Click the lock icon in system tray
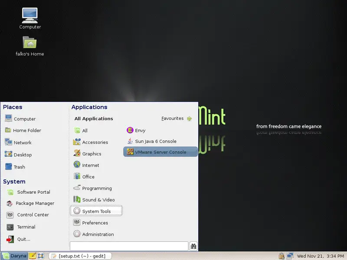Viewport: 347px width, 260px height. (x=281, y=256)
